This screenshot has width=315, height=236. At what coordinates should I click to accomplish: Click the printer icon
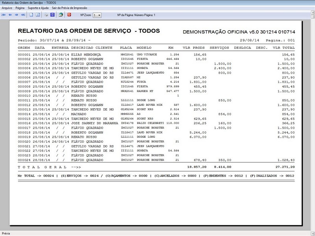[x=46, y=15]
